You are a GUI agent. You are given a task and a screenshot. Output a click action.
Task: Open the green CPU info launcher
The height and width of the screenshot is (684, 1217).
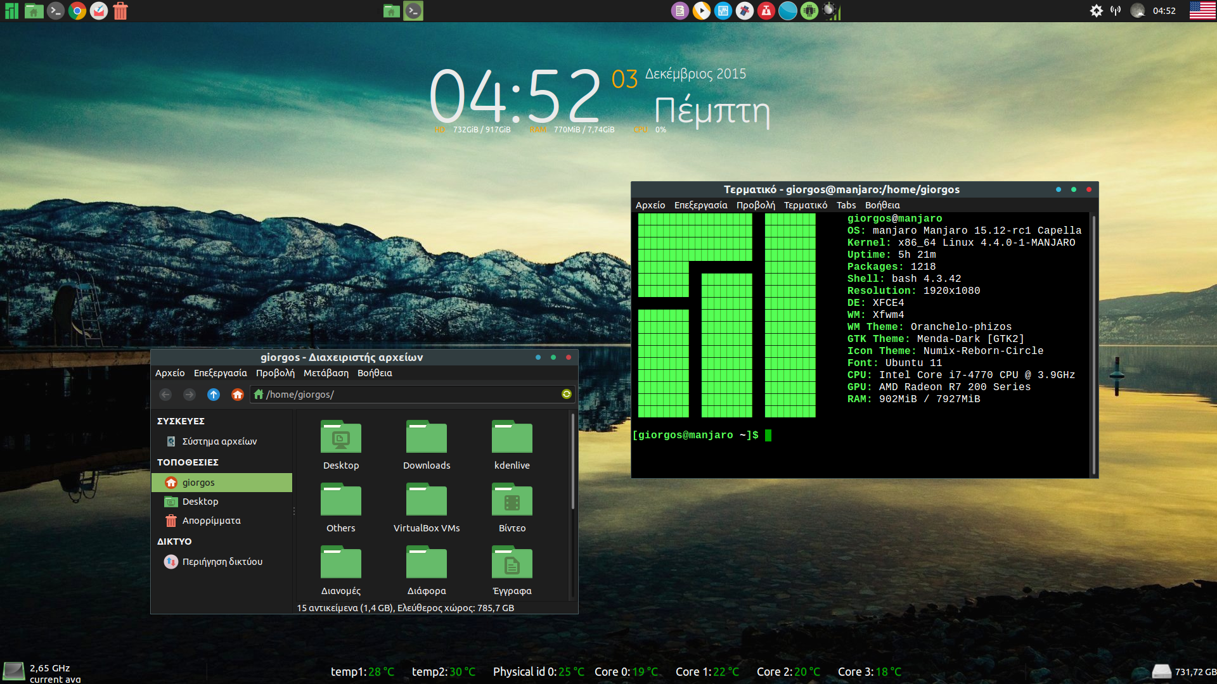tap(809, 11)
